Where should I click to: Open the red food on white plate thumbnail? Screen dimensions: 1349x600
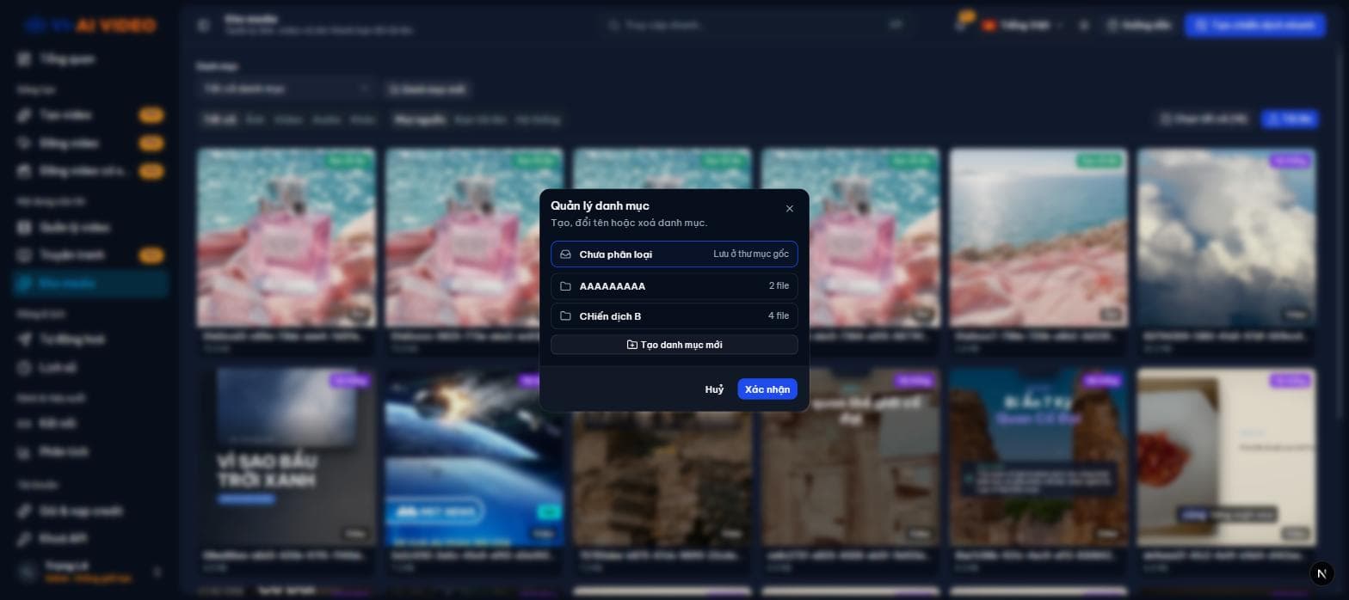[1226, 457]
